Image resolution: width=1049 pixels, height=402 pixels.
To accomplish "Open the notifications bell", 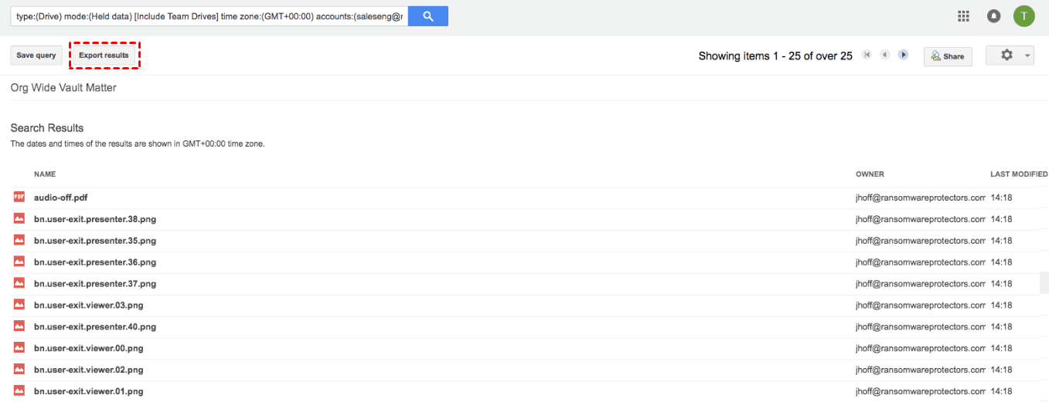I will click(x=993, y=16).
